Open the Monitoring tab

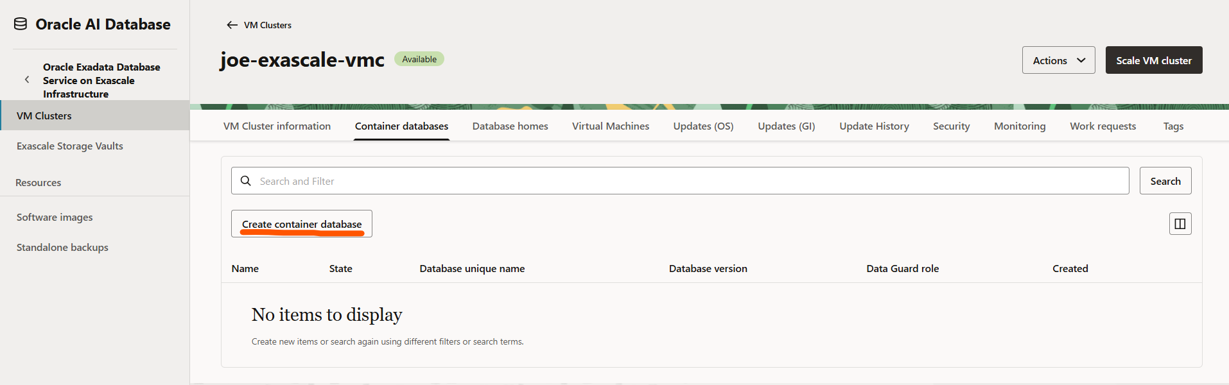click(1020, 126)
